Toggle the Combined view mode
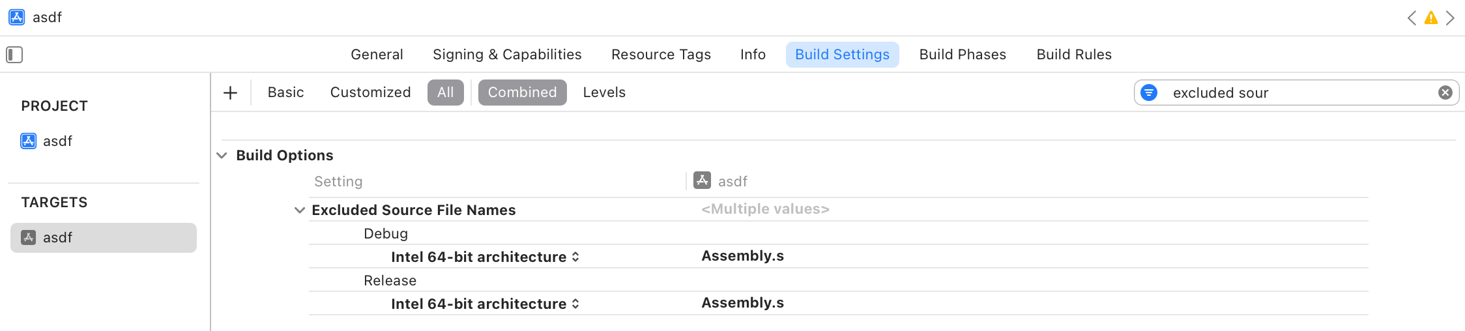 click(522, 93)
